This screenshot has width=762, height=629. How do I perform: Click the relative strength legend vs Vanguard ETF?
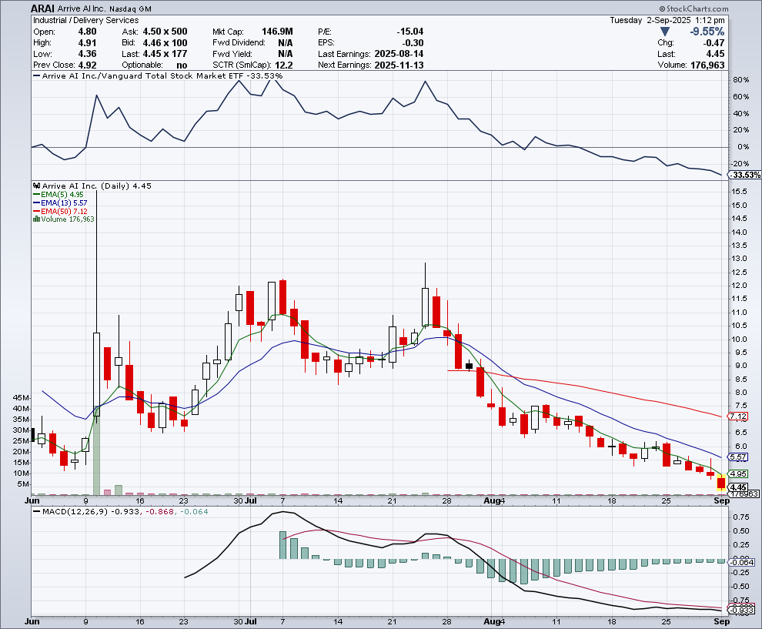coord(158,75)
